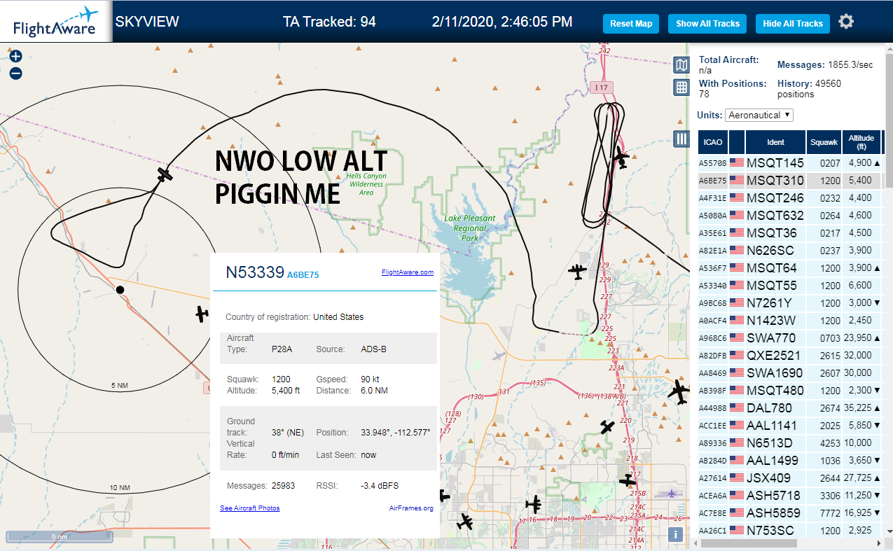Screen dimensions: 893x551
Task: Select the highlighted MSQT310 row
Action: point(790,181)
